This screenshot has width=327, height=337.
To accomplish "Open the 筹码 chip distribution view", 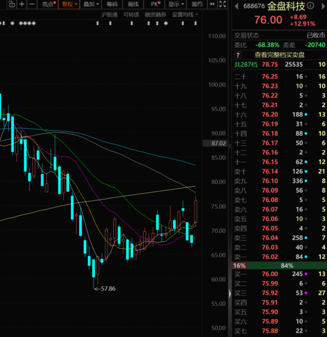I will tap(112, 4).
